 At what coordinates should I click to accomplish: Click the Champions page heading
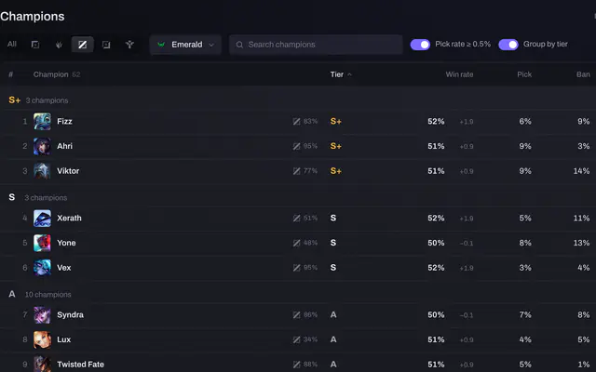click(x=33, y=17)
